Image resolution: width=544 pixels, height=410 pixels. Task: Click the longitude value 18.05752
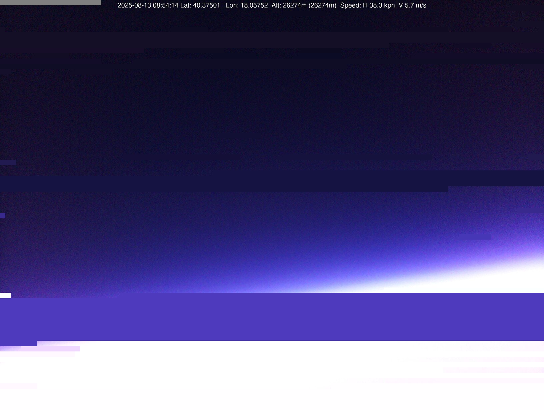tap(254, 5)
